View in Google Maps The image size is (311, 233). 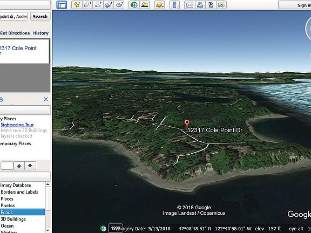pos(221,5)
